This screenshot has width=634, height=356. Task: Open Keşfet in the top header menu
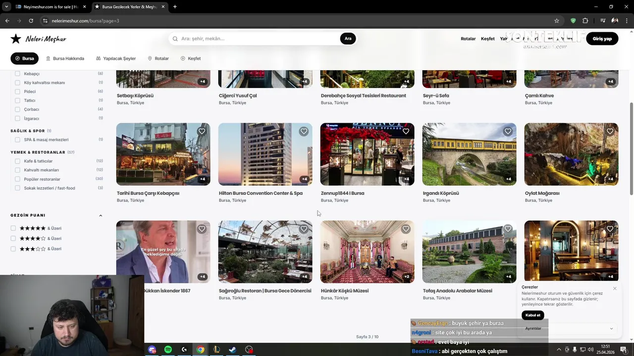(487, 39)
